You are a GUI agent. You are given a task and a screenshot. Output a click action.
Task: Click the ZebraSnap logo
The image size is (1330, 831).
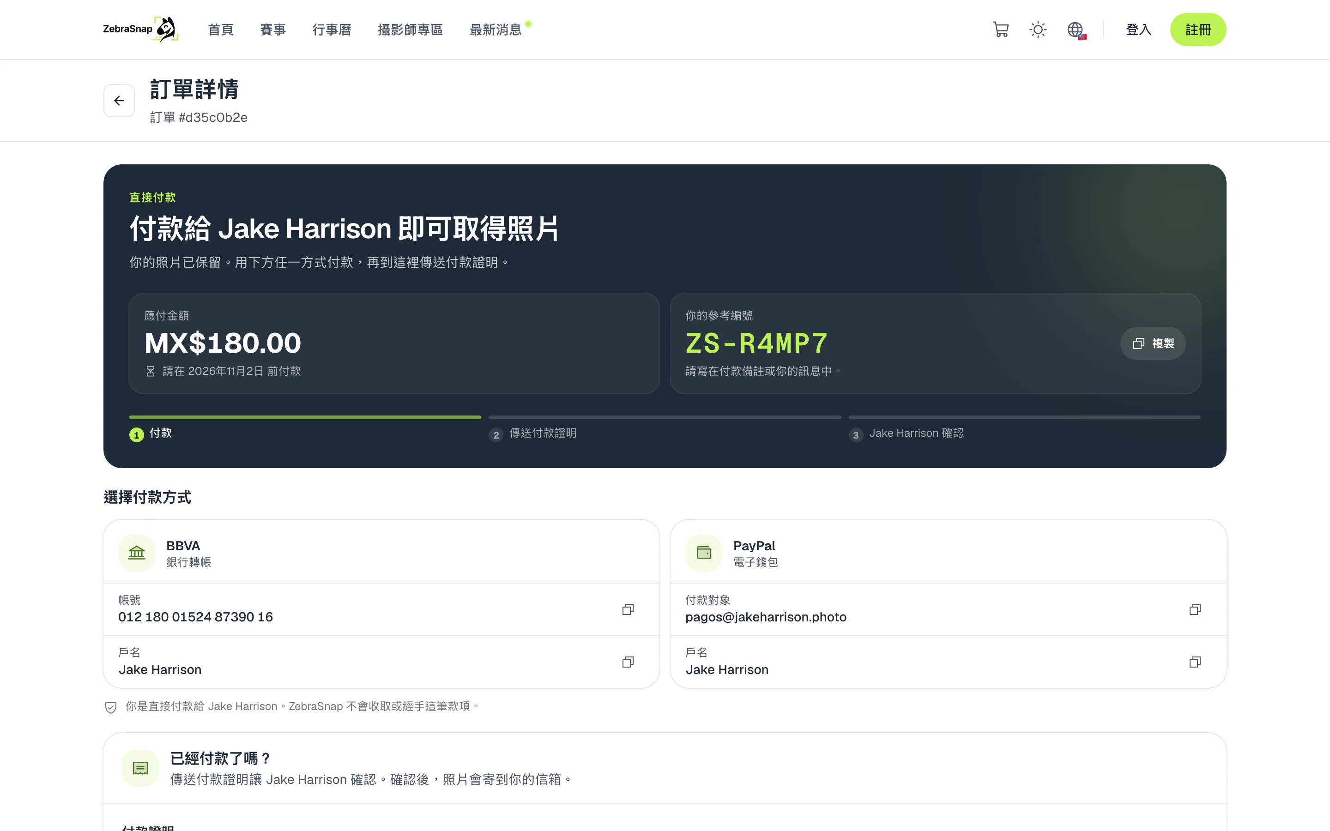tap(141, 29)
